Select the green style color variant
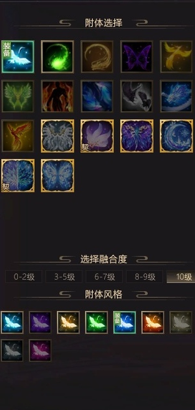 pyautogui.click(x=97, y=322)
